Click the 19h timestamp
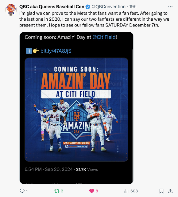This screenshot has height=197, width=178. click(133, 7)
